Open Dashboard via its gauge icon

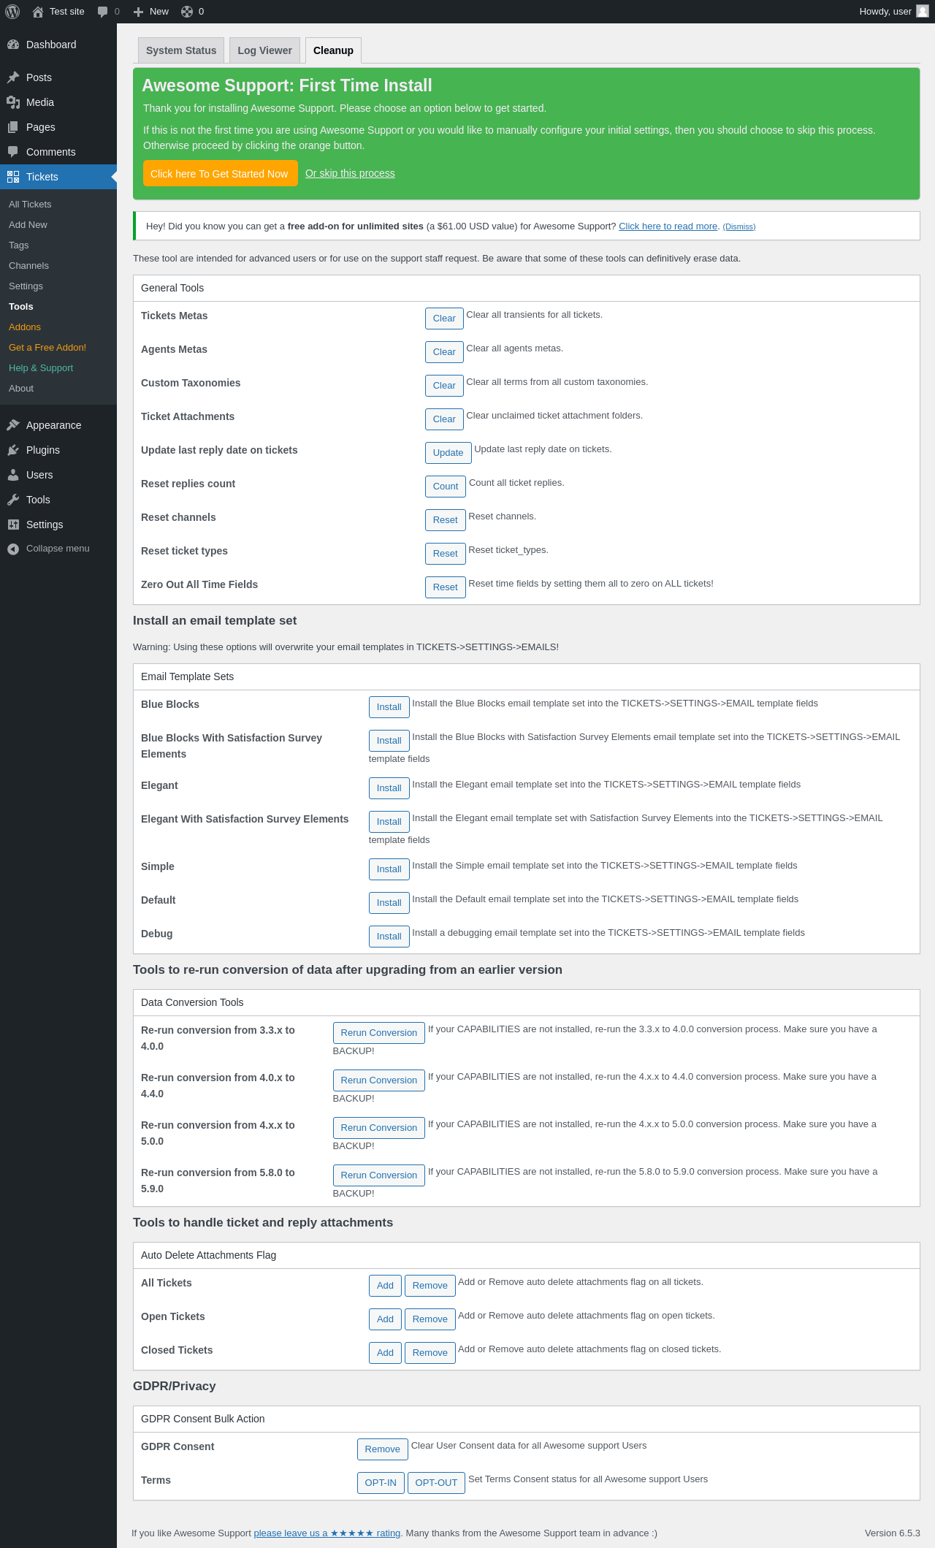13,45
